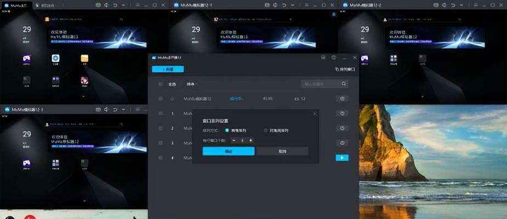507x219 pixels.
Task: Open the yellow file manager app in first MuMu window
Action: [x=85, y=59]
